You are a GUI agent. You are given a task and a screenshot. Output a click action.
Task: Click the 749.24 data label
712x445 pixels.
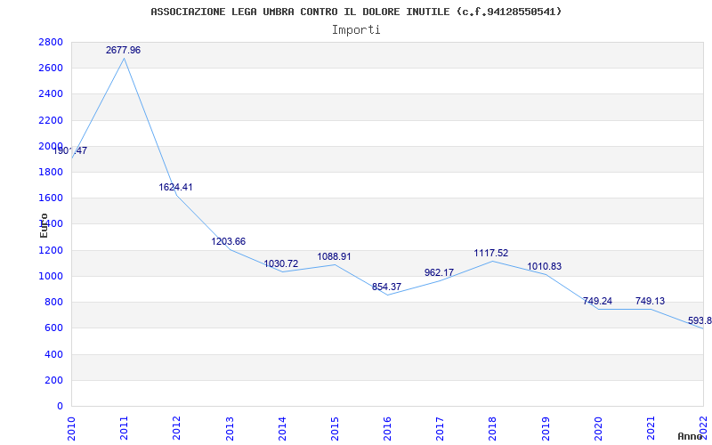[x=597, y=301]
